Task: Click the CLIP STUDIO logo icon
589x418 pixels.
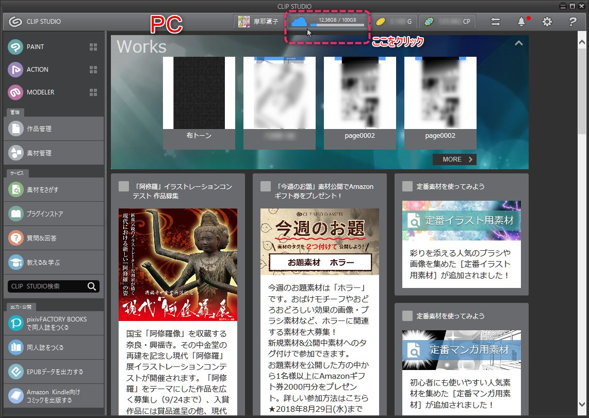Action: coord(15,22)
